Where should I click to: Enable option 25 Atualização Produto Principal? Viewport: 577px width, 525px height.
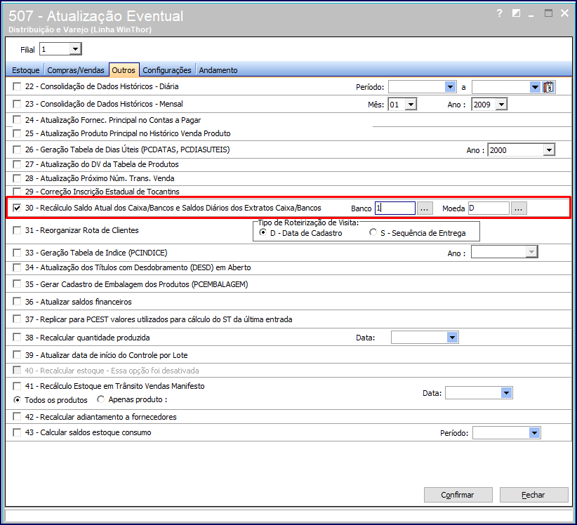tap(17, 133)
